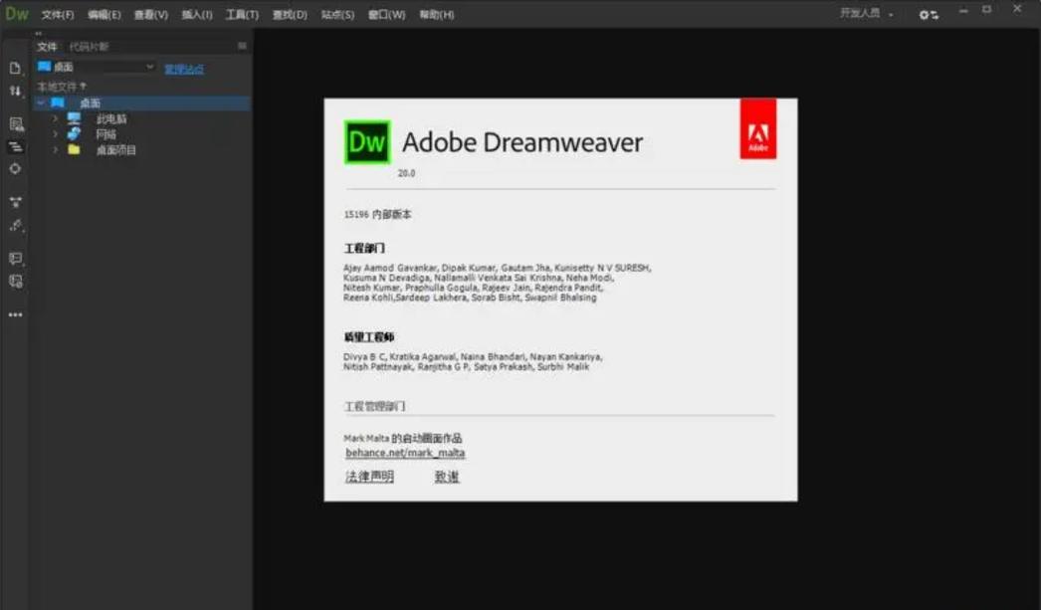Open the Assets panel icon in sidebar
The height and width of the screenshot is (610, 1041).
tap(14, 122)
